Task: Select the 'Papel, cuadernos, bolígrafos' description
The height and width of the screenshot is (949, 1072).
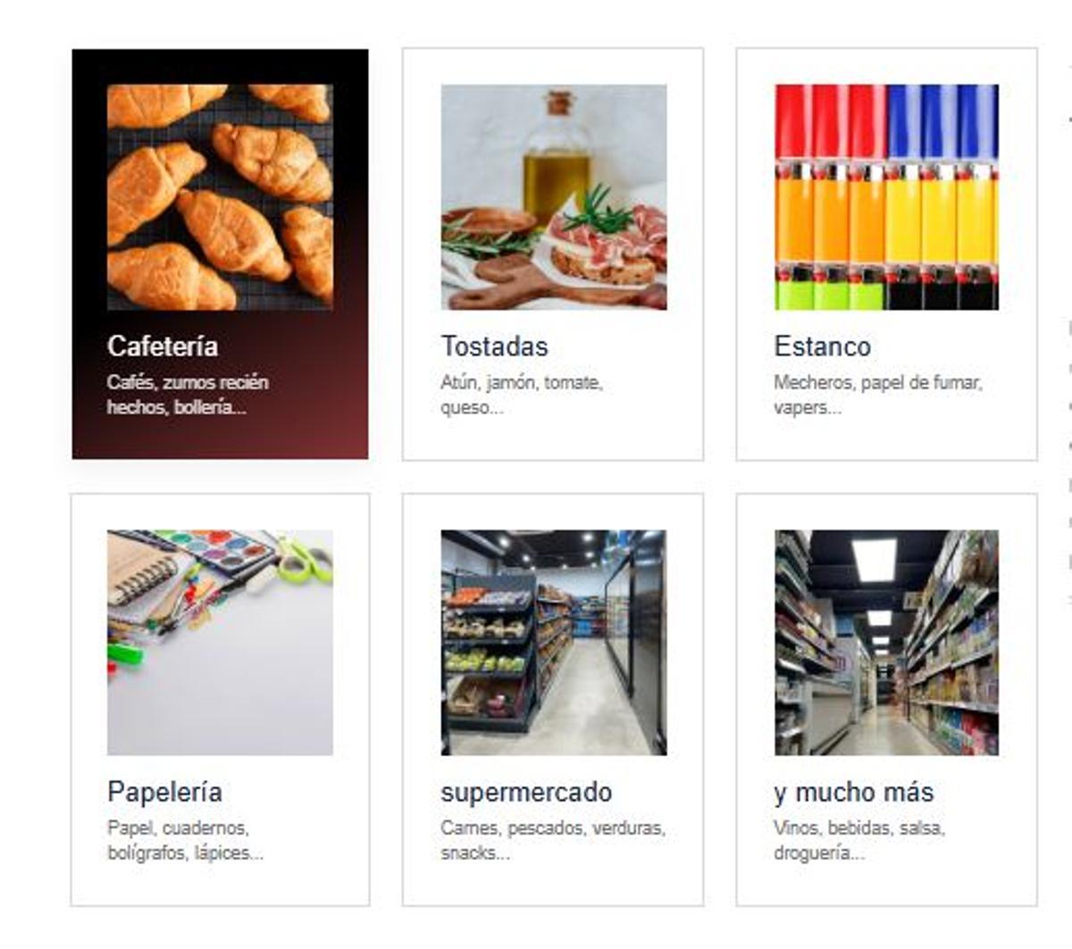Action: (x=185, y=840)
